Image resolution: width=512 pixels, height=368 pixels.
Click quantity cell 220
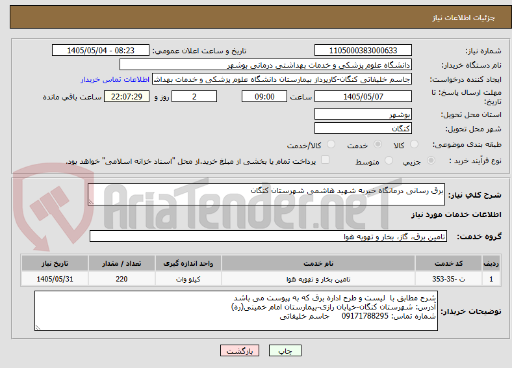point(122,279)
